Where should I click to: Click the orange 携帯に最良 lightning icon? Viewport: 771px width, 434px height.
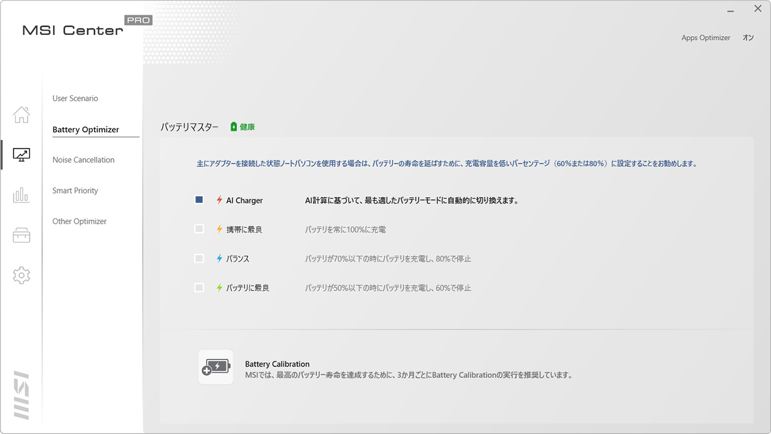pos(219,229)
